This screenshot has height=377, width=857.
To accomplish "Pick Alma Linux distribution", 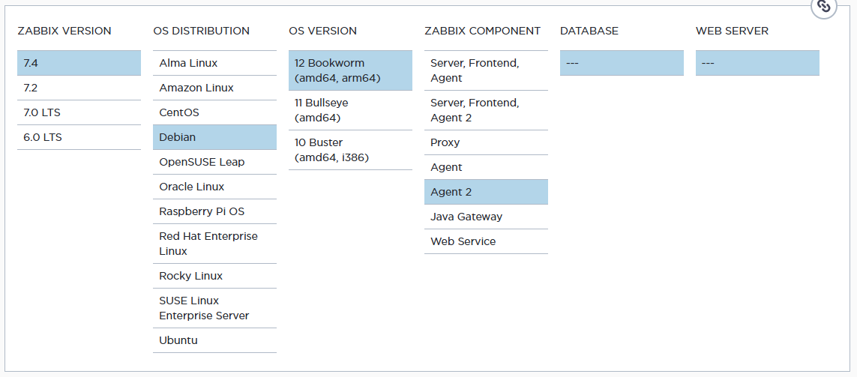I will pos(214,63).
